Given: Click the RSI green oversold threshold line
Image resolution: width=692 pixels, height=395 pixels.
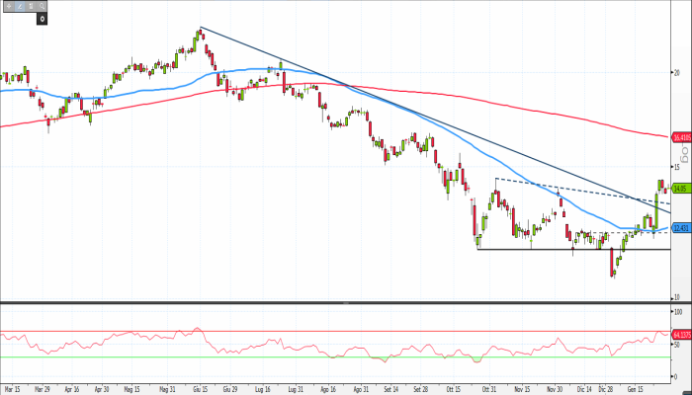Looking at the screenshot, I should coord(297,356).
